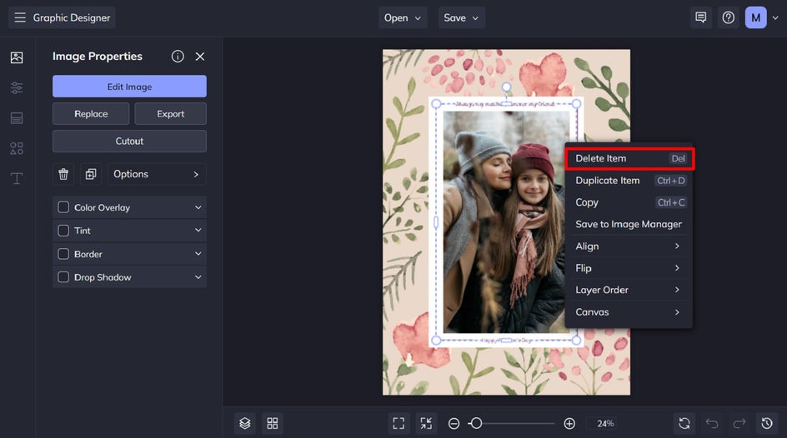Open the Save dropdown menu

click(x=461, y=17)
